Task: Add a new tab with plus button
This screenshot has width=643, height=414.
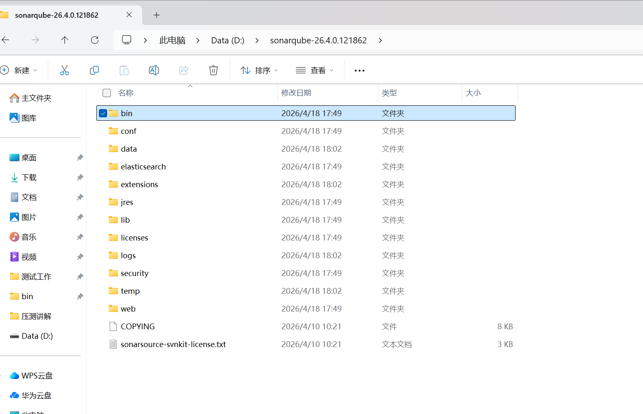Action: point(156,15)
